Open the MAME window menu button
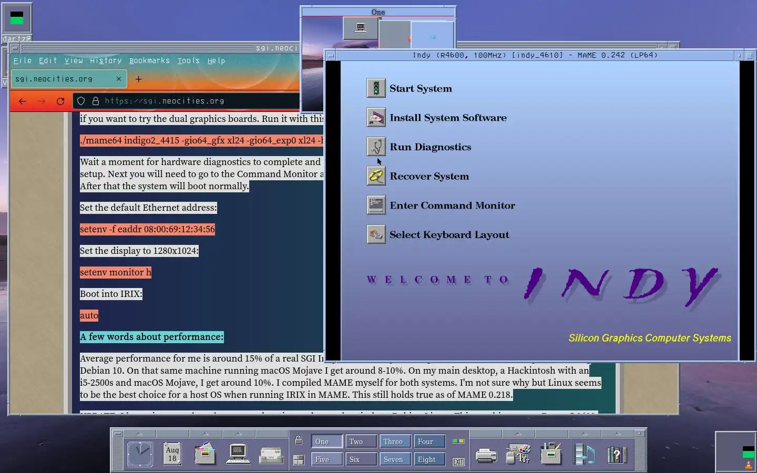 pyautogui.click(x=331, y=55)
